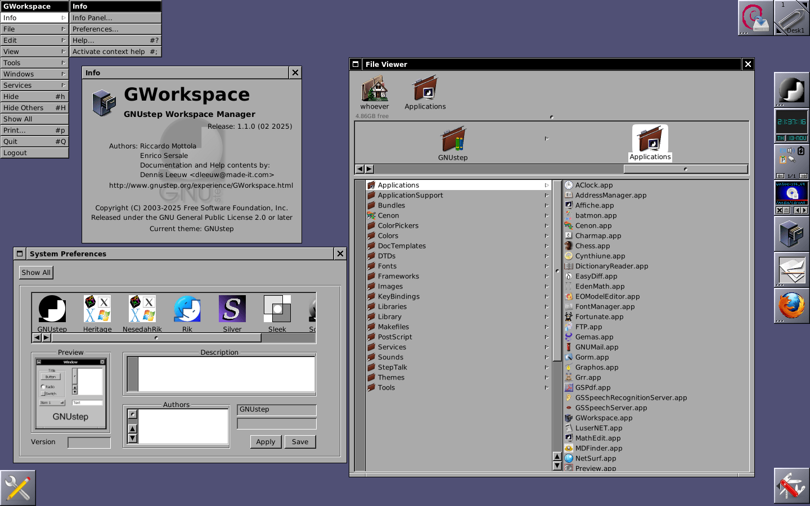Click the right scroll arrow under the theme icons
This screenshot has height=506, width=810.
[47, 338]
